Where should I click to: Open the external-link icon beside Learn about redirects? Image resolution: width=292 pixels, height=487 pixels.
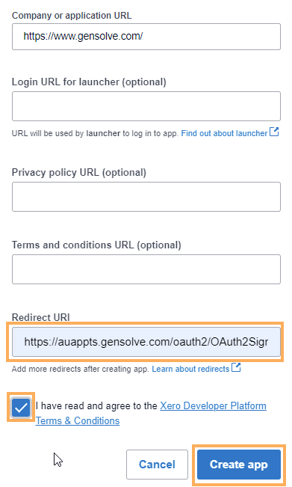[236, 367]
